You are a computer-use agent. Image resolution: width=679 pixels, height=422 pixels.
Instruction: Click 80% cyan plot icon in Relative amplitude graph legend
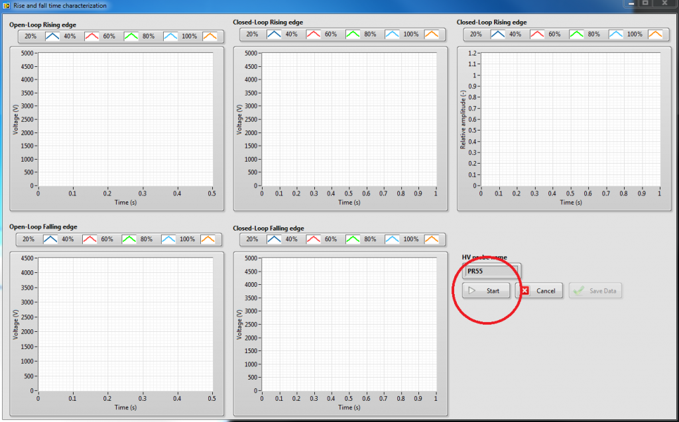click(616, 34)
